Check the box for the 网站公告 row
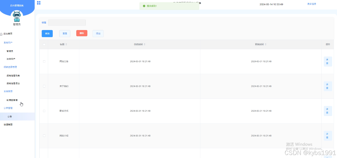Image resolution: width=337 pixels, height=158 pixels. point(44,61)
